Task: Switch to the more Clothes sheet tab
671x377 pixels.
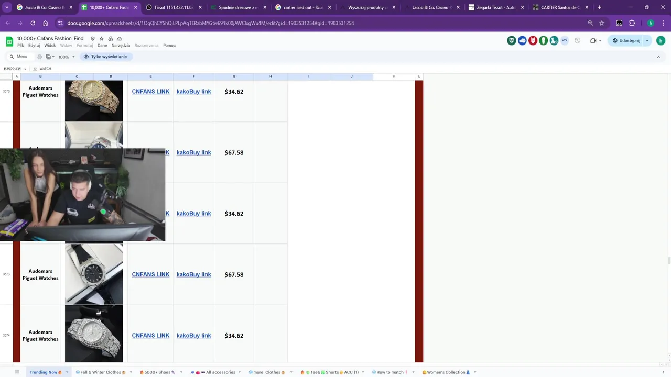Action: pos(267,372)
